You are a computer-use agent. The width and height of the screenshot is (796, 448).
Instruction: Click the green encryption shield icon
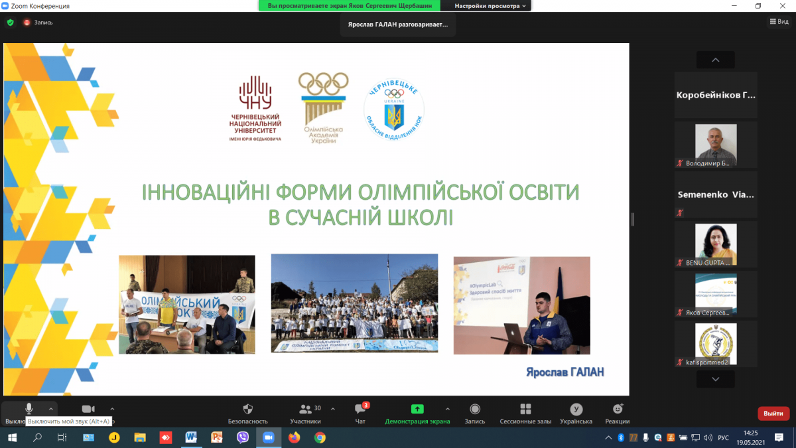click(x=10, y=22)
